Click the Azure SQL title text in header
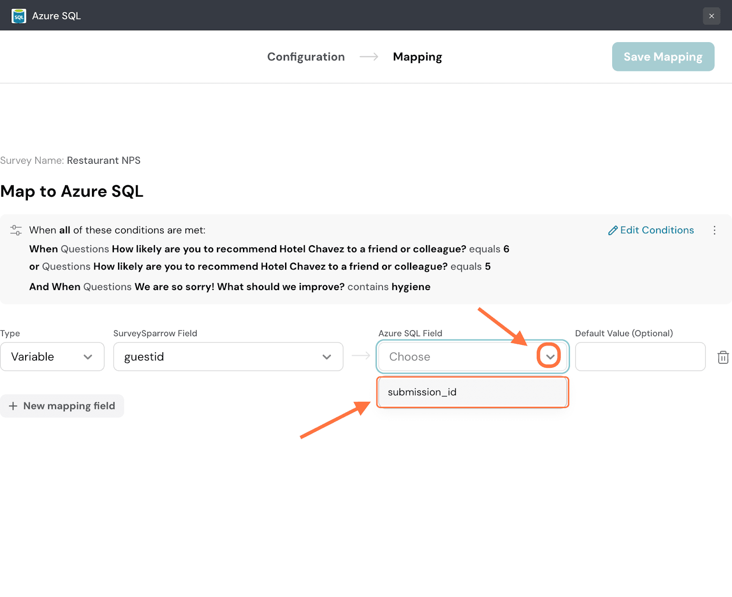This screenshot has height=597, width=732. point(56,16)
